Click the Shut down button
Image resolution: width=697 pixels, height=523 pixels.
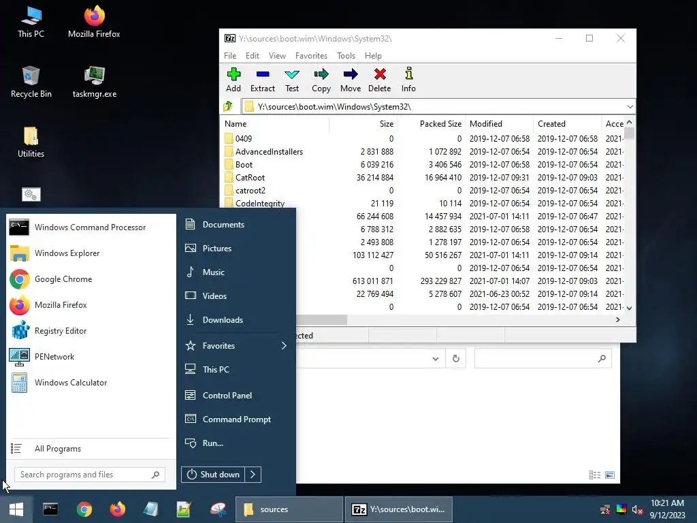coord(213,475)
